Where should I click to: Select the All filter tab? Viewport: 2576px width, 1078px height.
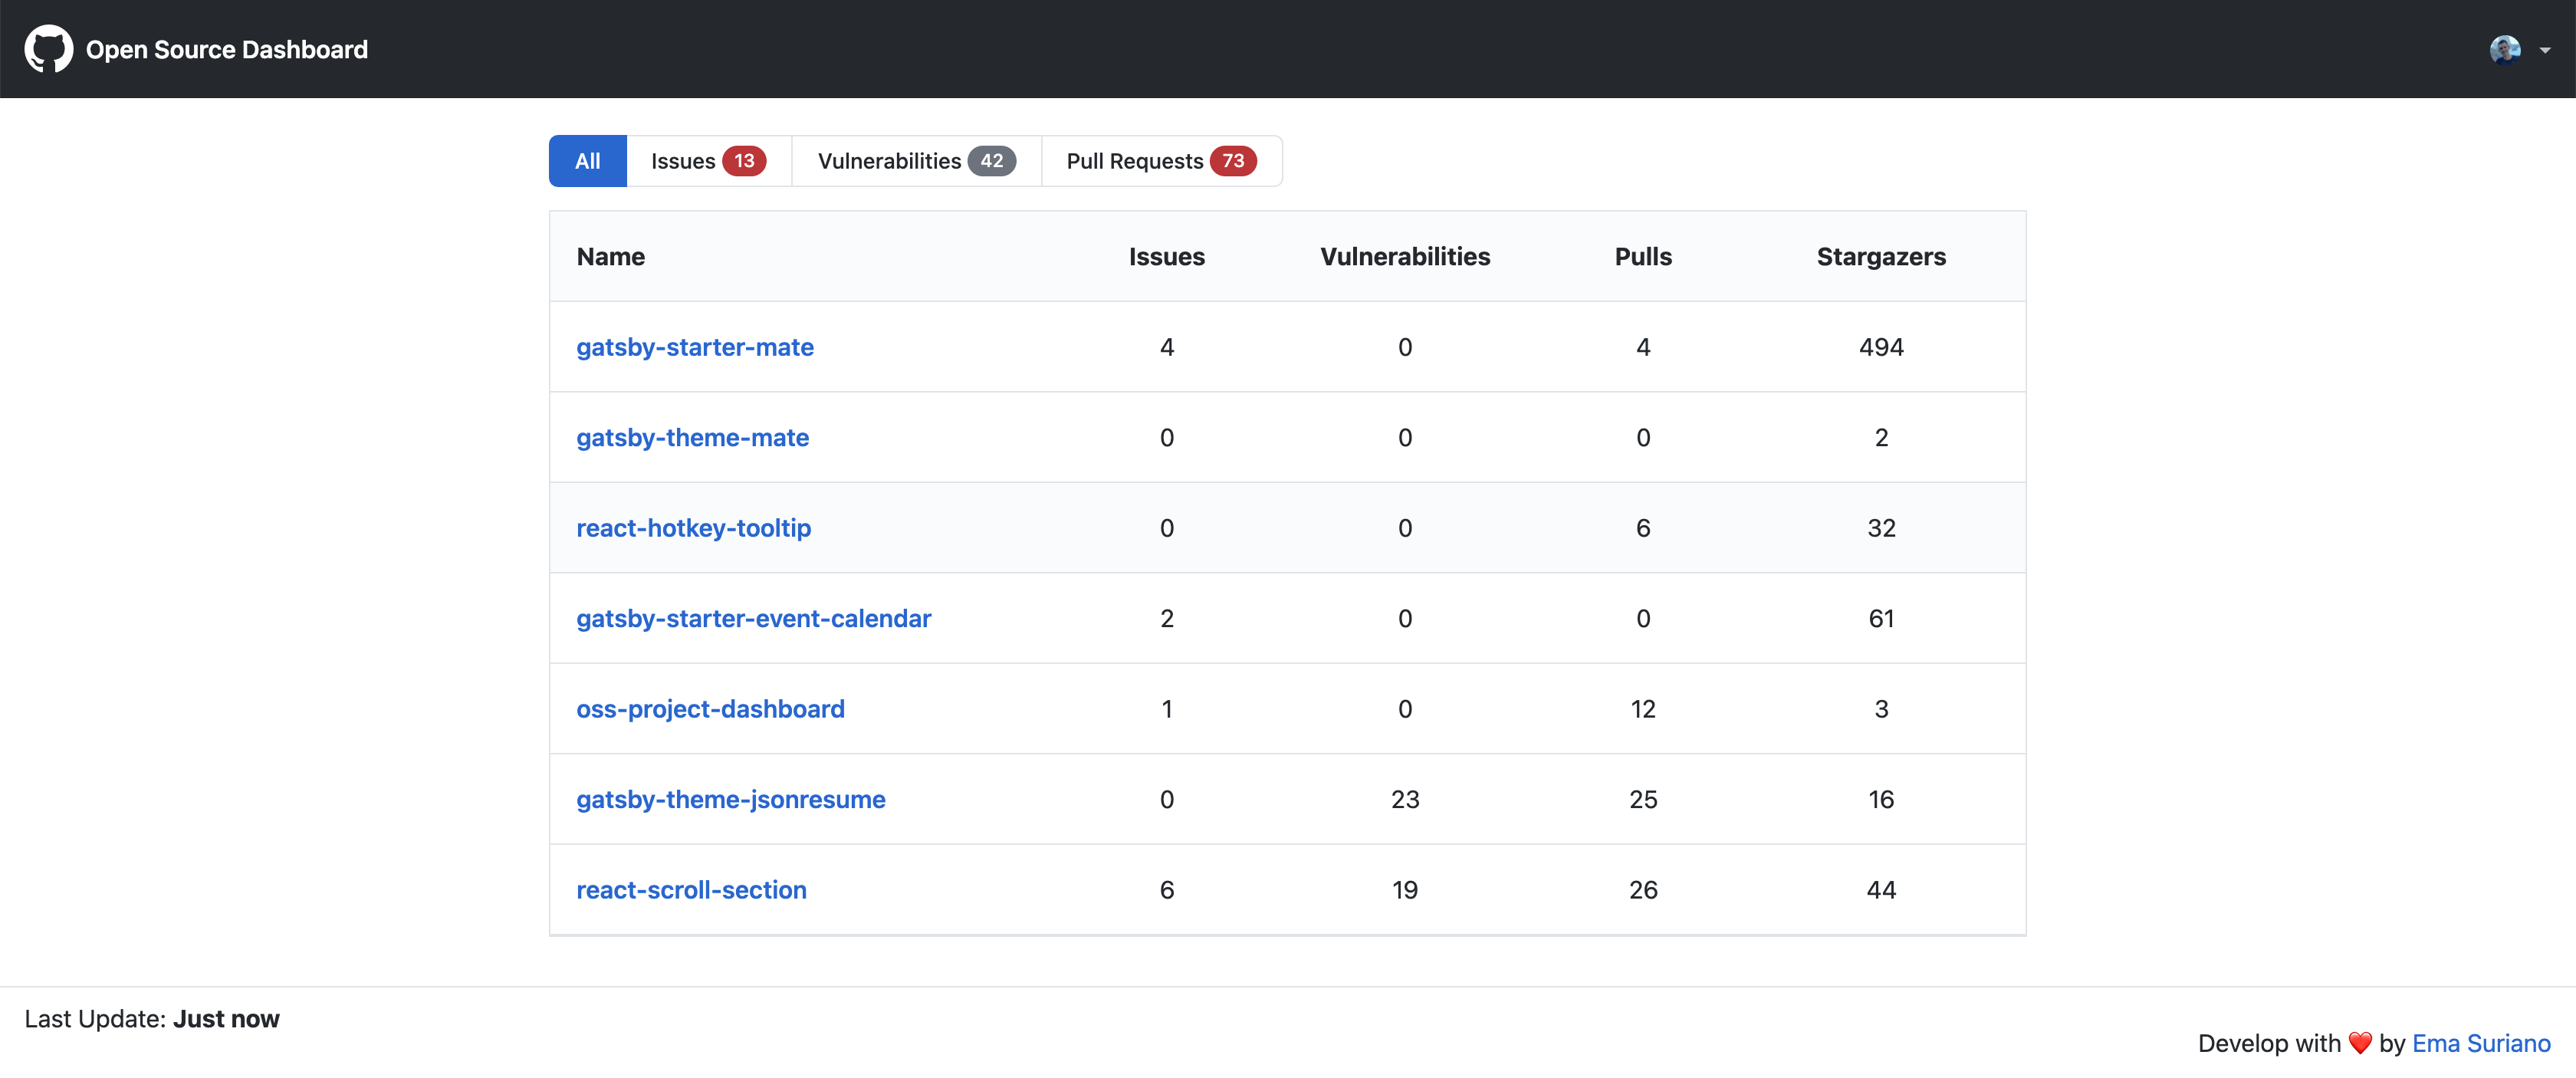tap(587, 161)
